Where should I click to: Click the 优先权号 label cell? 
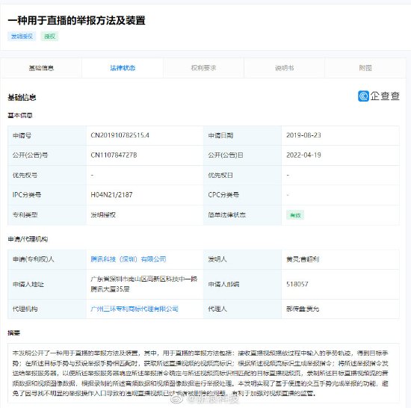(x=47, y=176)
